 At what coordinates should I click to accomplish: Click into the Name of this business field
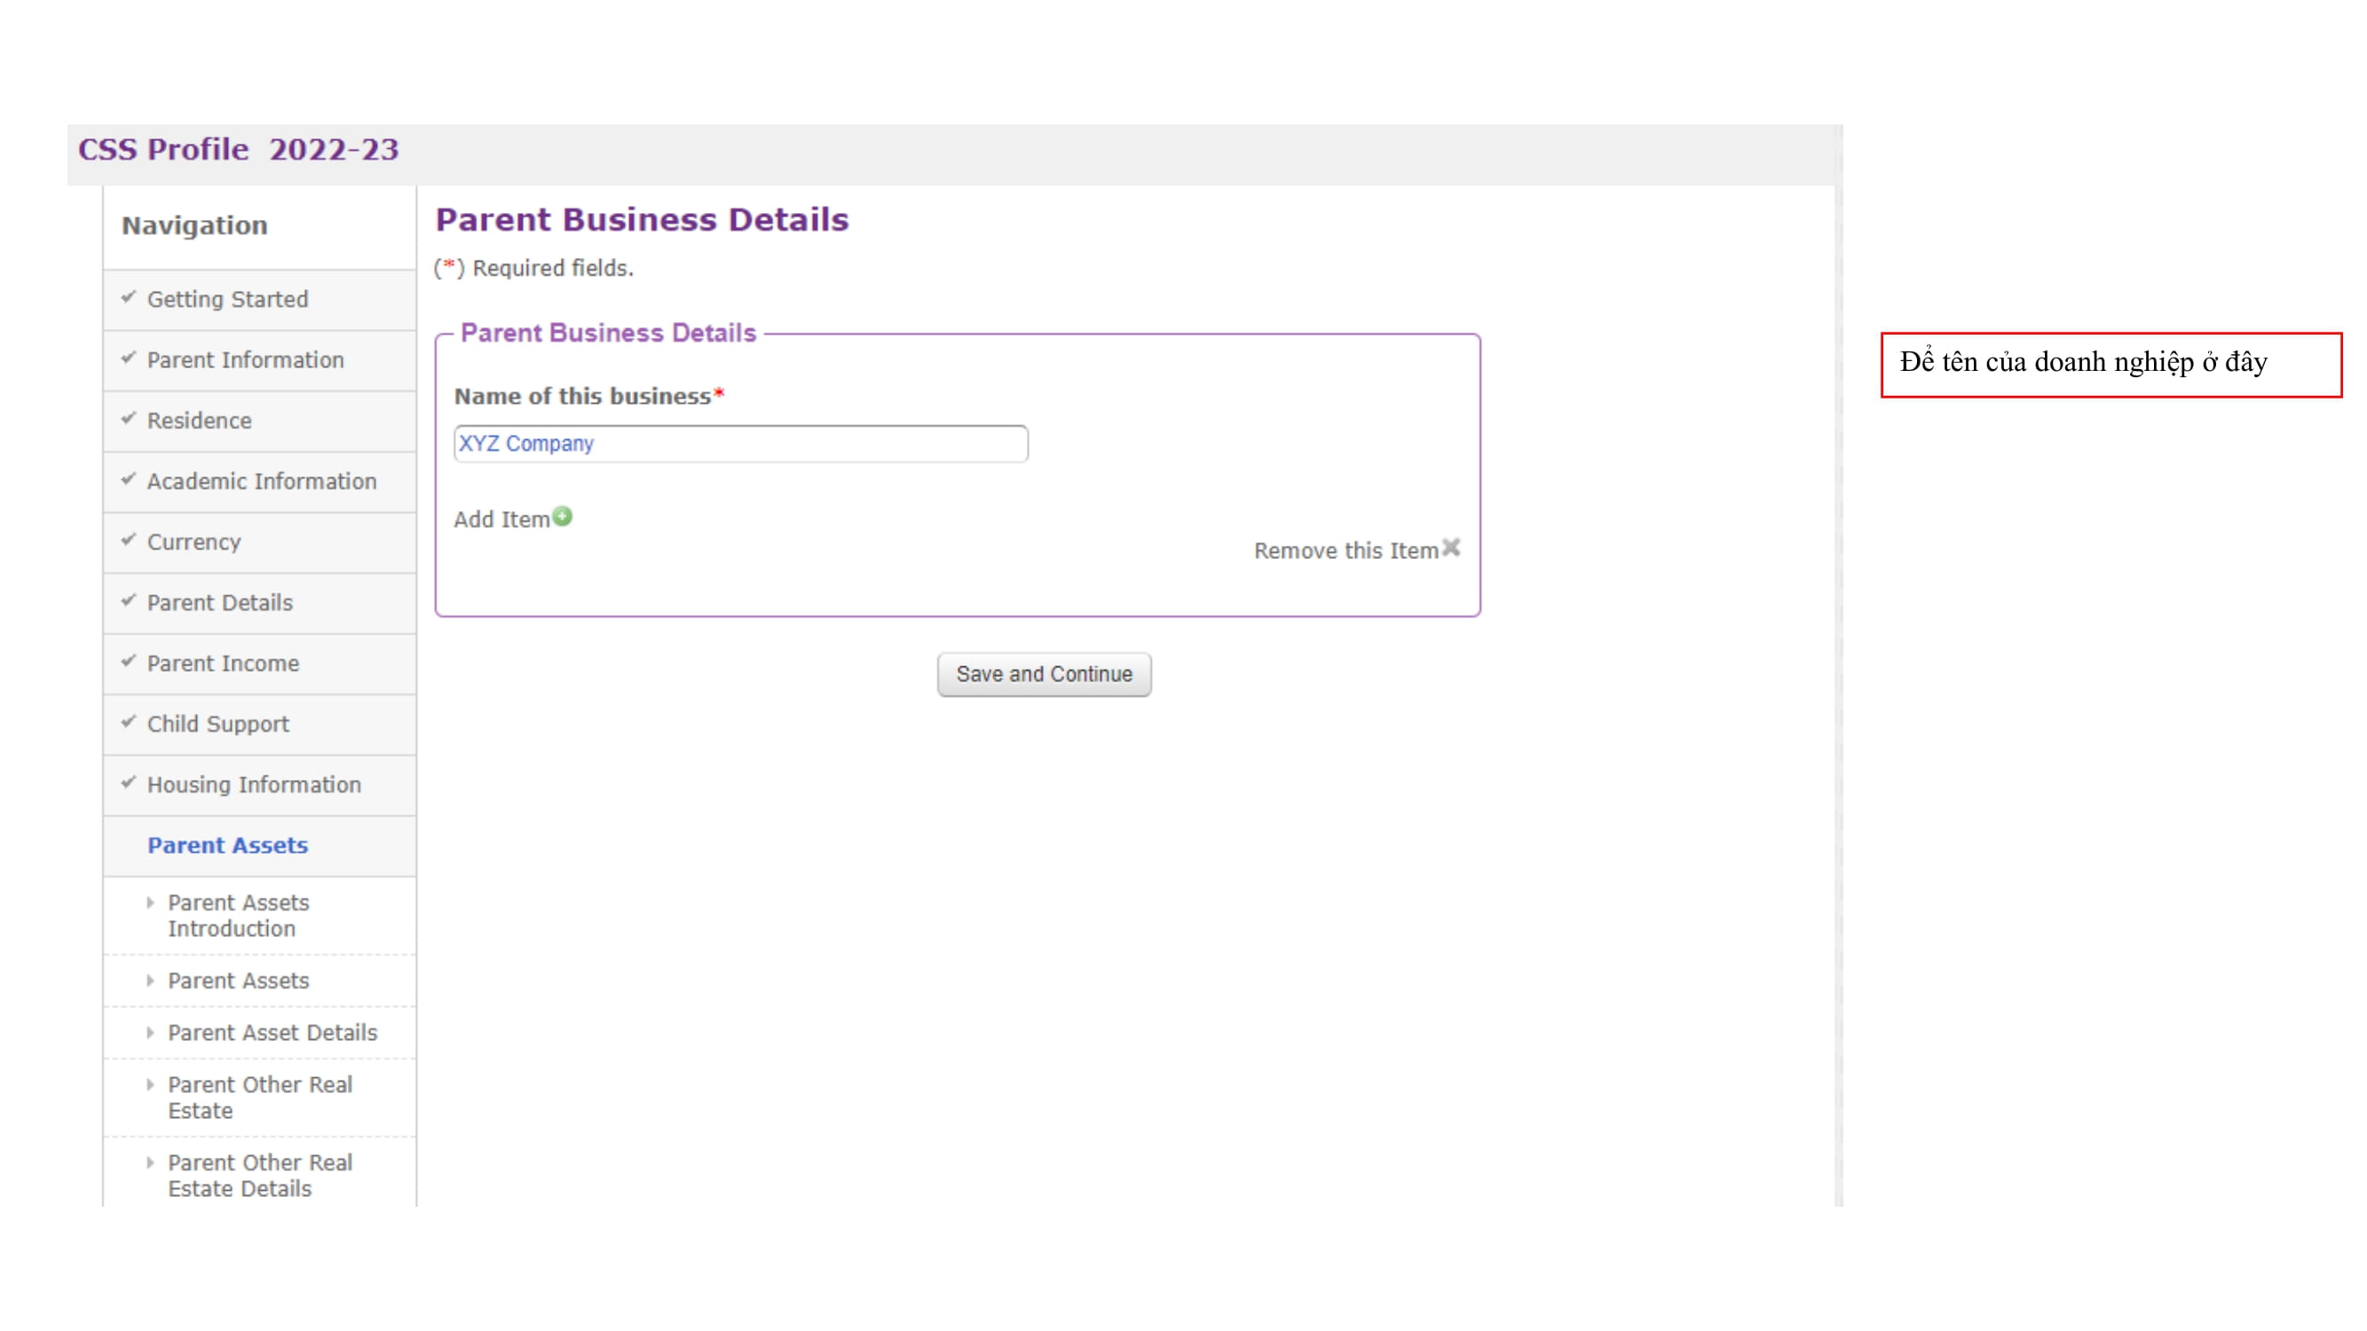click(740, 444)
